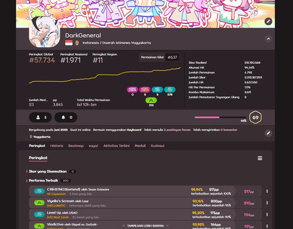Screen dimensions: 293x229
Task: Select the Akurasi Hit value 94,54%
Action: coord(249,68)
